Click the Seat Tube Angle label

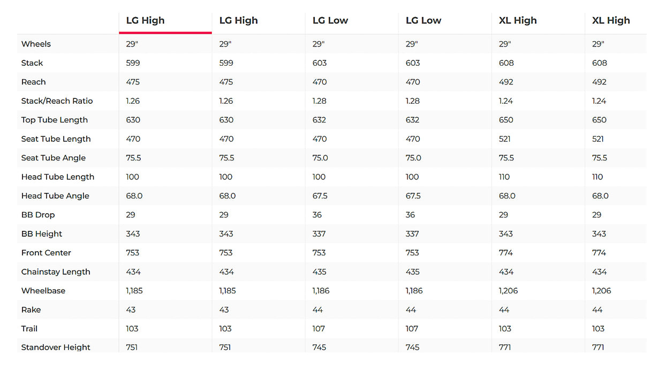click(x=53, y=158)
